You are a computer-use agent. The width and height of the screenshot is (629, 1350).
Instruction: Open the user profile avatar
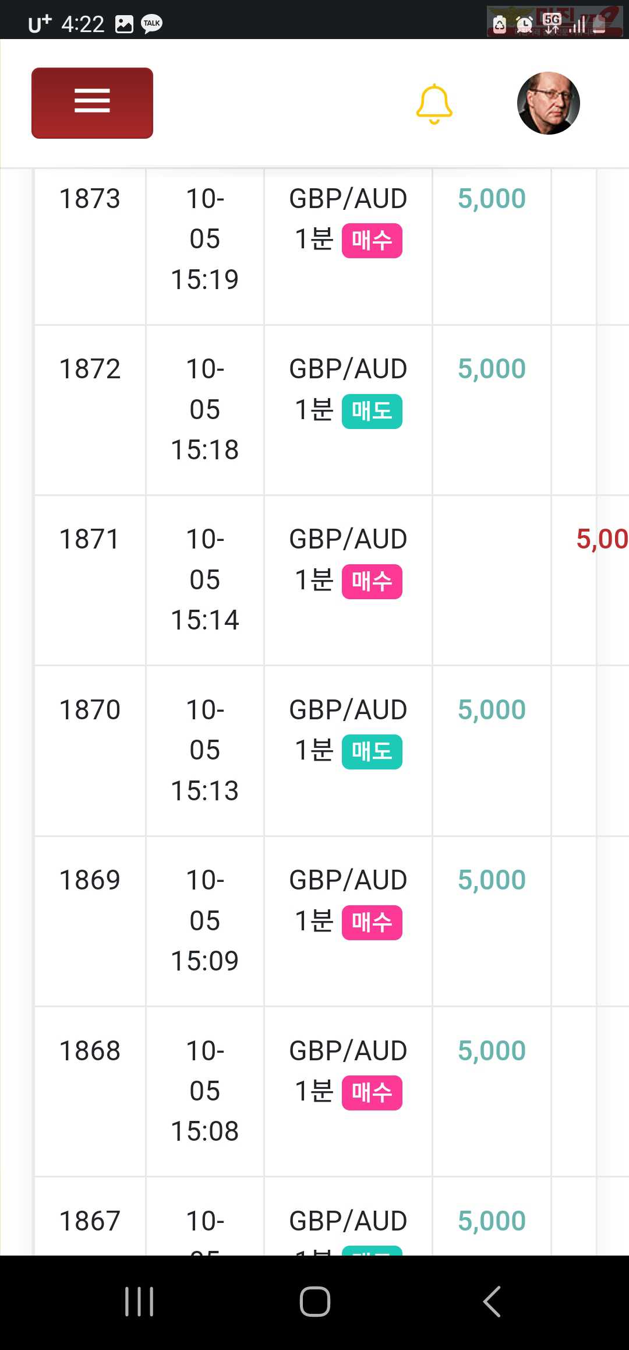point(548,103)
